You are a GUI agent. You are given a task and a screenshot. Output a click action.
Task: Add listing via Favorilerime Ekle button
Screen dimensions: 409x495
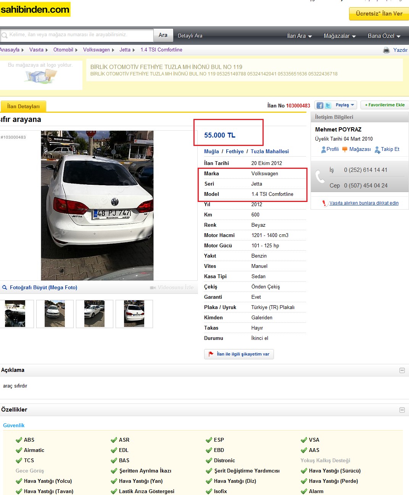[385, 105]
